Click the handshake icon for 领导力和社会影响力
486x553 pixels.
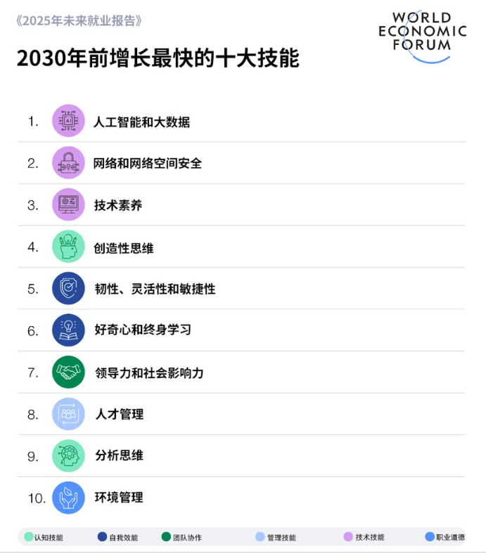pyautogui.click(x=68, y=372)
